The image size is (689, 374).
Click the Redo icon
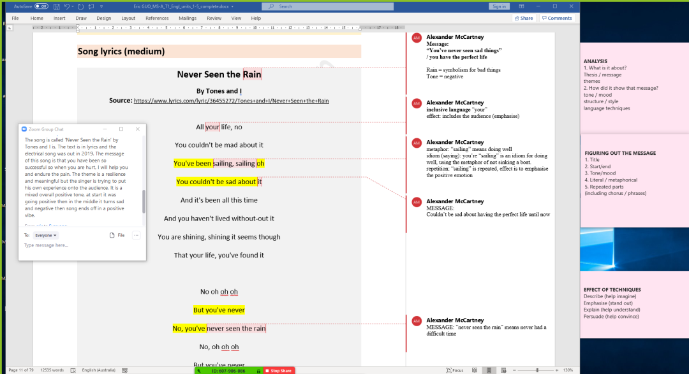(x=80, y=6)
